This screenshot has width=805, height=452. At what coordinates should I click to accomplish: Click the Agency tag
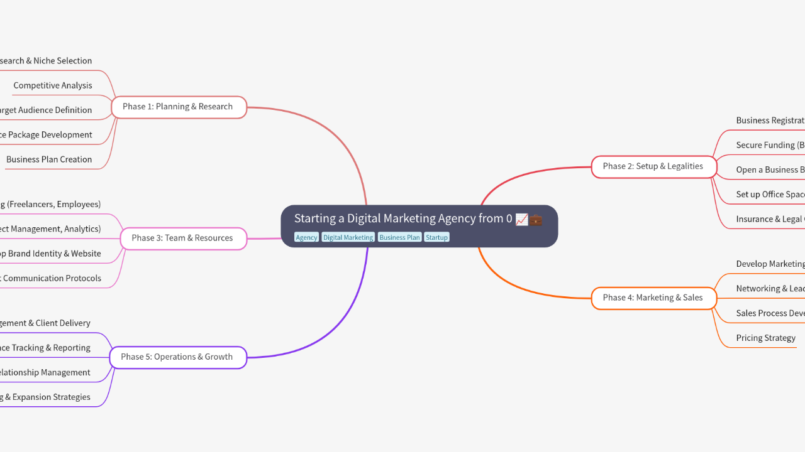point(306,237)
